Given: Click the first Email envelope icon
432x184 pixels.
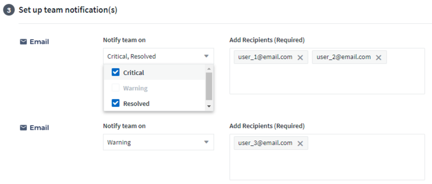Looking at the screenshot, I should click(24, 42).
